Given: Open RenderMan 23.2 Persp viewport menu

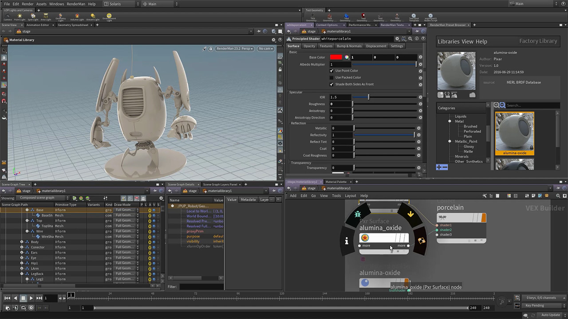Looking at the screenshot, I should point(235,48).
